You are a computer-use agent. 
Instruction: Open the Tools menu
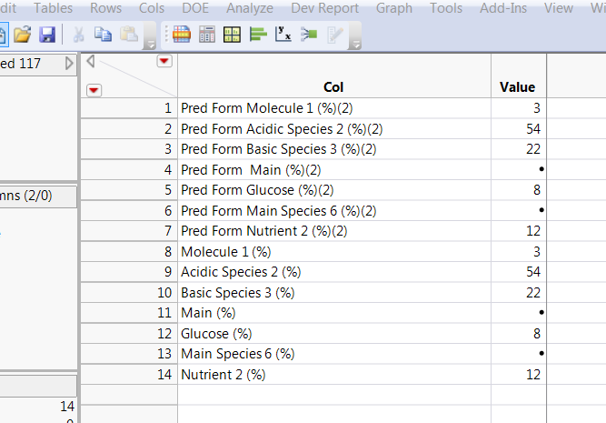[446, 8]
